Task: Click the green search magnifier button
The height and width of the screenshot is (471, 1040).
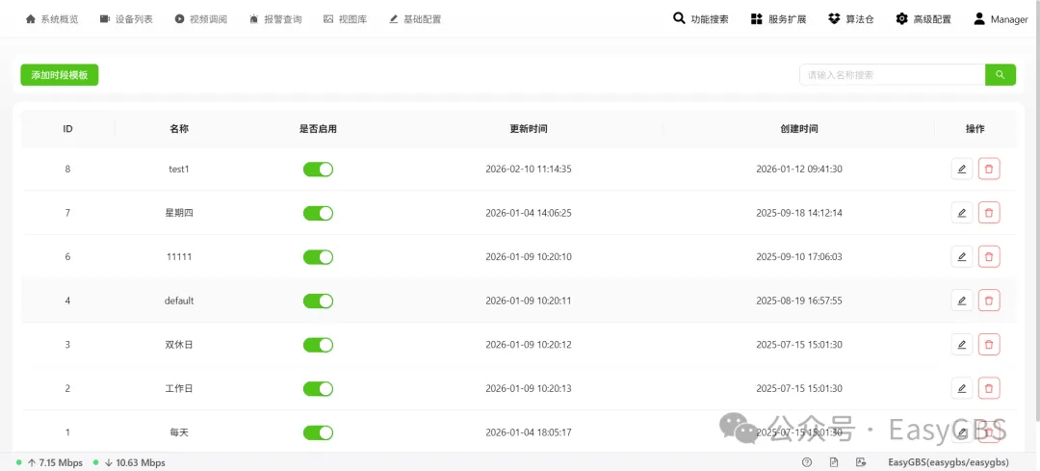Action: [1001, 75]
